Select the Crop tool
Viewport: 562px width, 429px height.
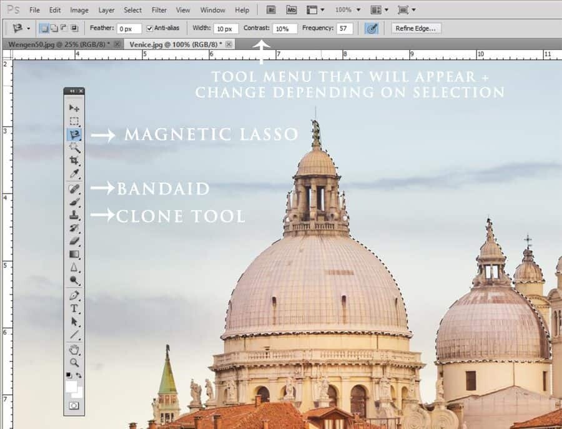tap(74, 161)
